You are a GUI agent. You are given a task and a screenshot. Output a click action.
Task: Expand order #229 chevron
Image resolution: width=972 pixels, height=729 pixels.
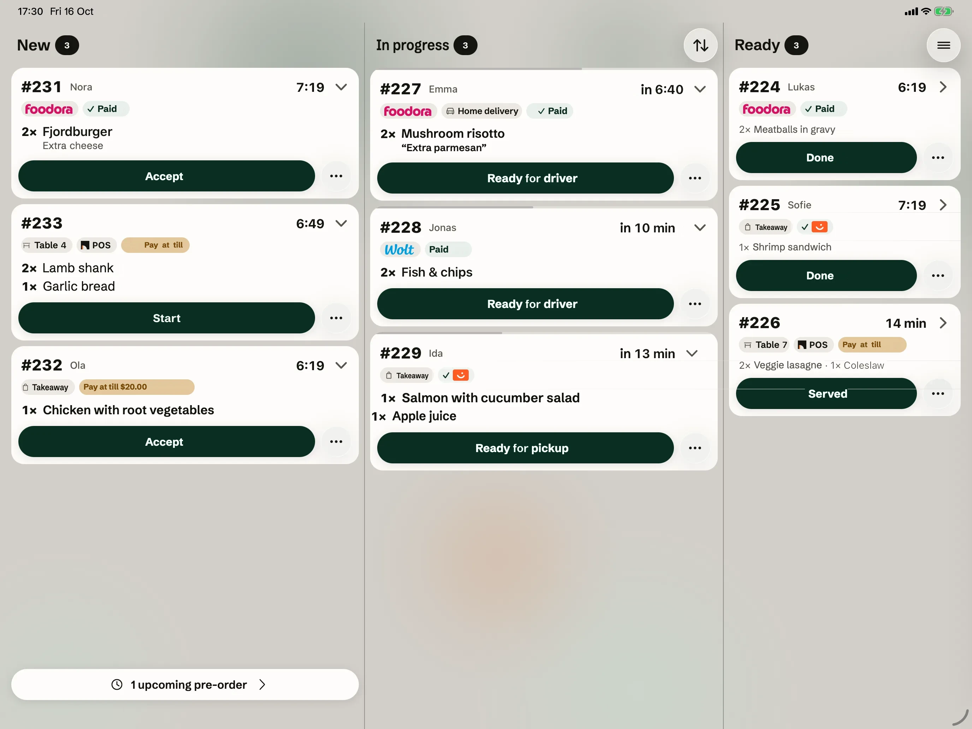[x=692, y=353]
